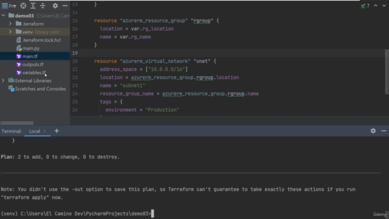Expand External Libraries node

(3, 80)
